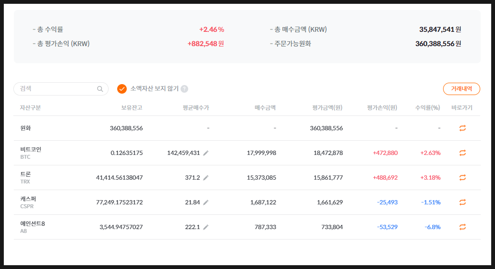Click TRX valuation 15,861,777
The height and width of the screenshot is (269, 495).
[328, 177]
